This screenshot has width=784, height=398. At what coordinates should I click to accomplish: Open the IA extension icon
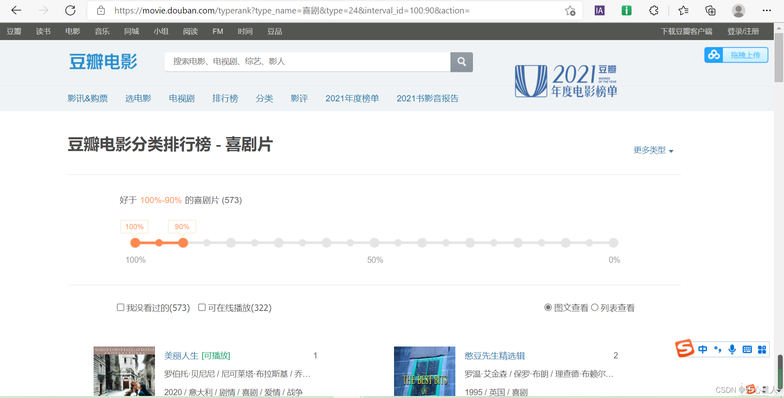pyautogui.click(x=600, y=11)
